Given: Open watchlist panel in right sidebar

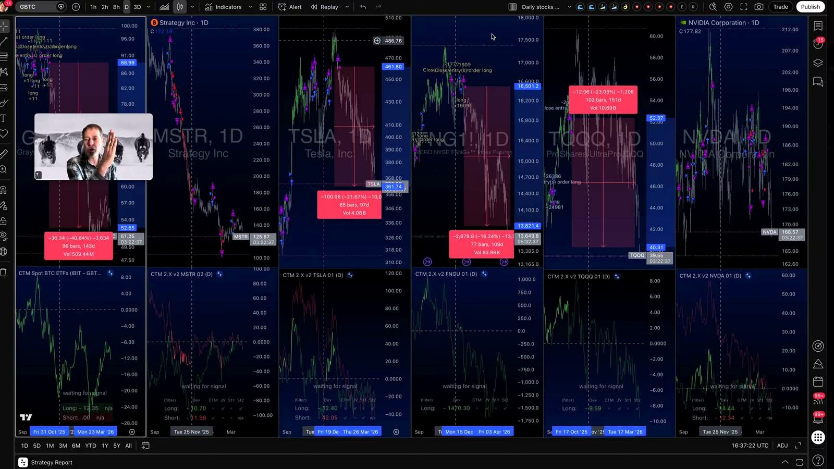Looking at the screenshot, I should 818,26.
